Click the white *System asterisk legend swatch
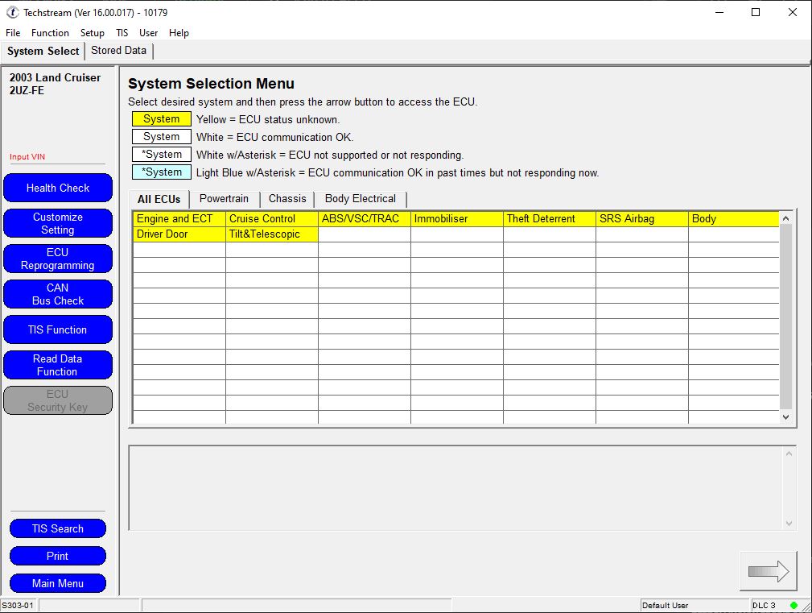Screen dimensions: 812x613 (x=162, y=155)
